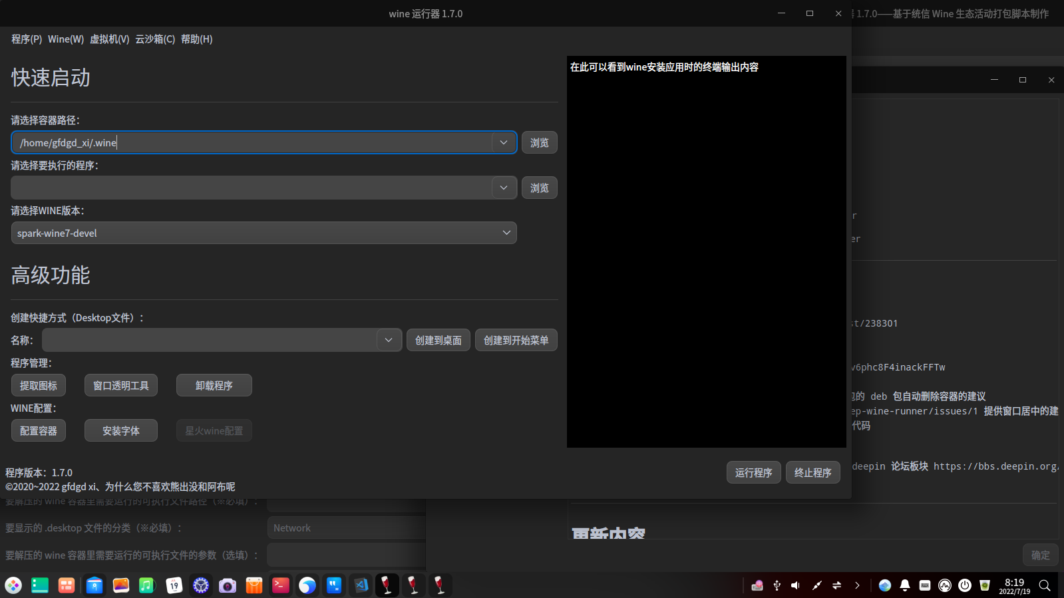Open the launcher icon in the taskbar
The image size is (1064, 598).
(x=13, y=585)
